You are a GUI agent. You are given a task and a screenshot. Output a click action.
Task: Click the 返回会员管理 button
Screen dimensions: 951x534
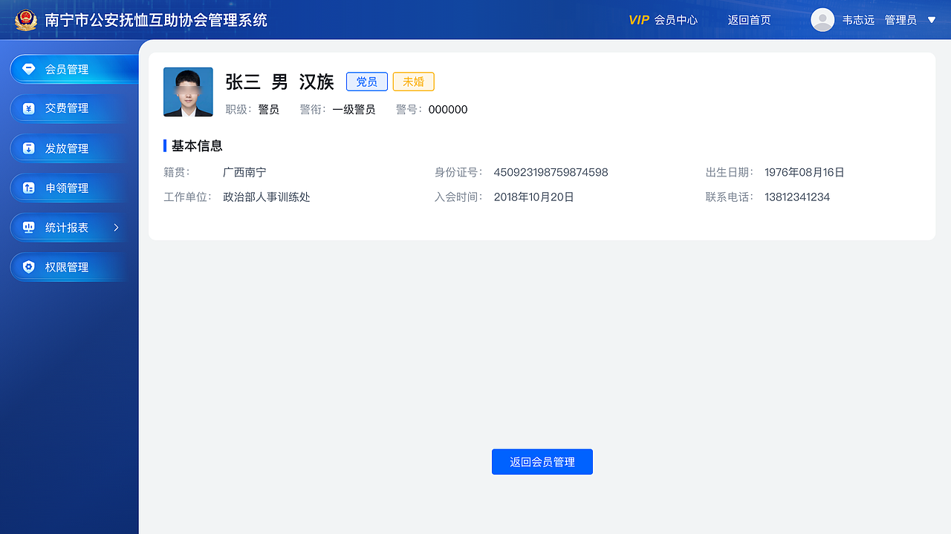(x=542, y=461)
